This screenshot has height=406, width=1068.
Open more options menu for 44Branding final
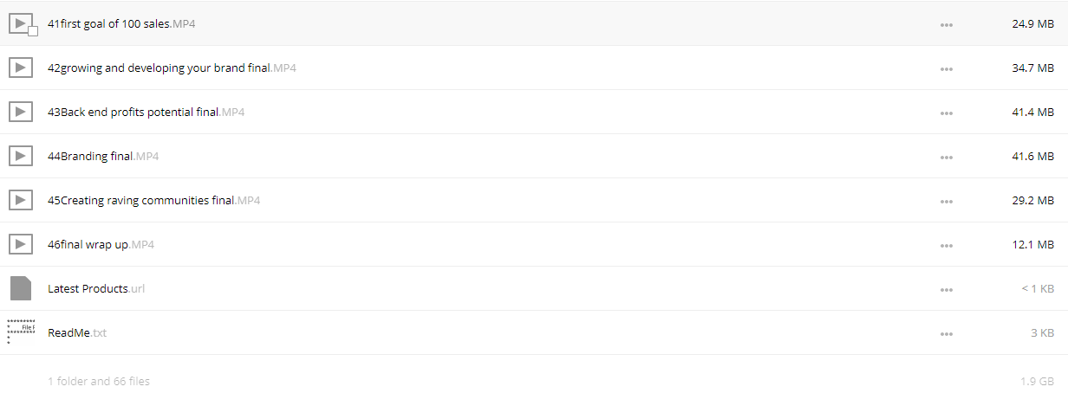click(947, 158)
